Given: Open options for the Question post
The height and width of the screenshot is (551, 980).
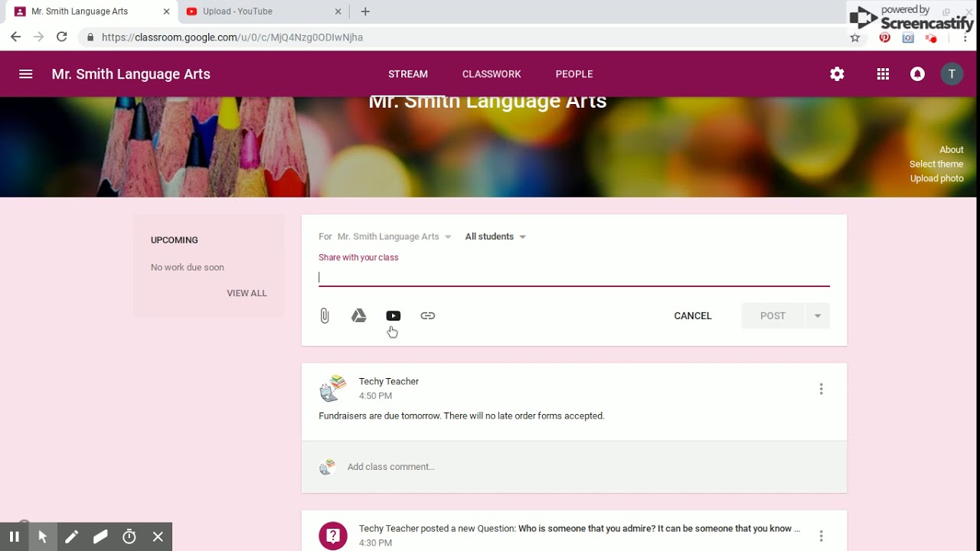Looking at the screenshot, I should tap(821, 536).
